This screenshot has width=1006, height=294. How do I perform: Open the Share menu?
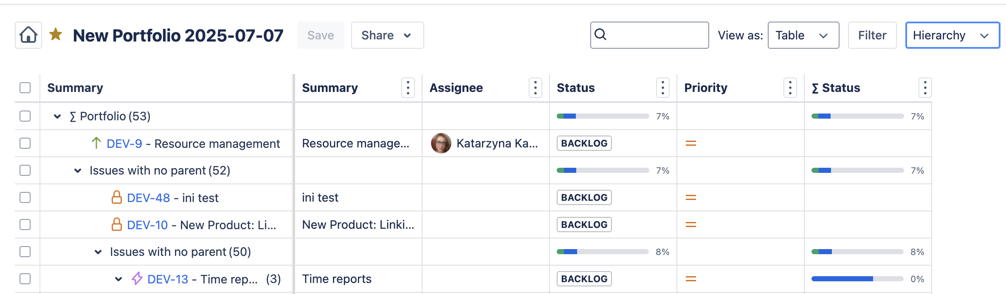[x=387, y=35]
